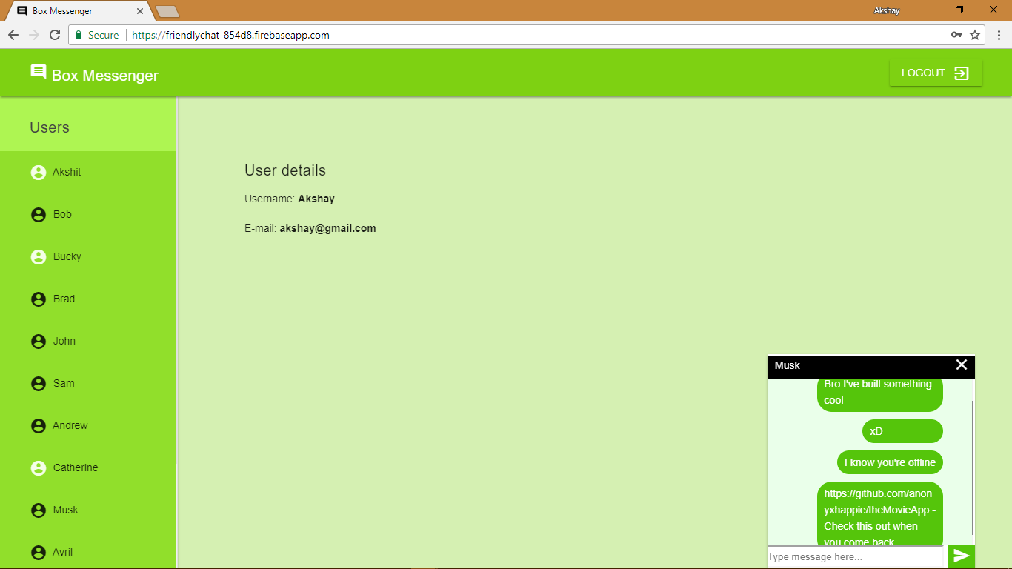Click the browser address bar URL
This screenshot has height=569, width=1012.
(230, 35)
